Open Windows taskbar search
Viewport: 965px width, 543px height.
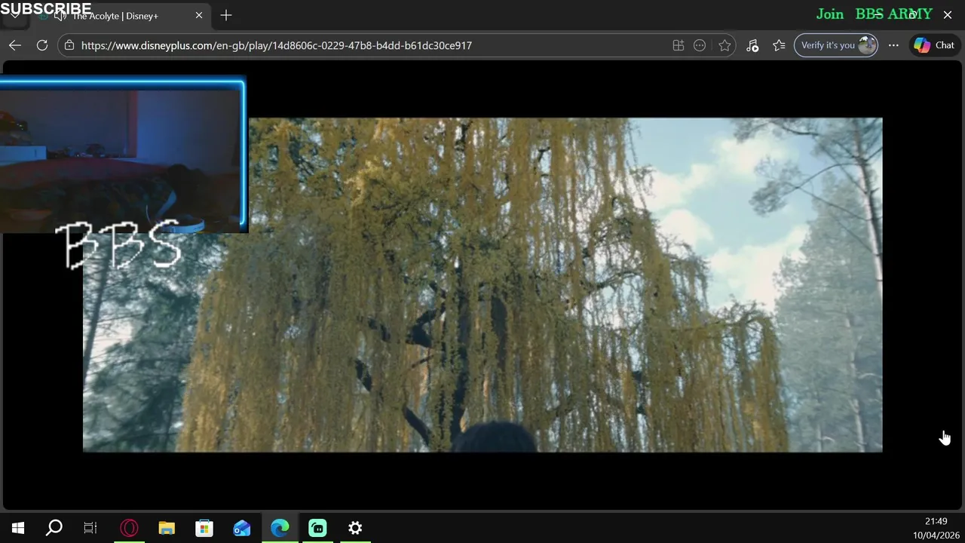coord(54,528)
